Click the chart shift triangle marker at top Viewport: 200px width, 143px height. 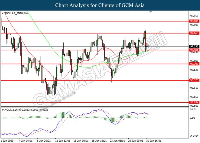(151, 12)
